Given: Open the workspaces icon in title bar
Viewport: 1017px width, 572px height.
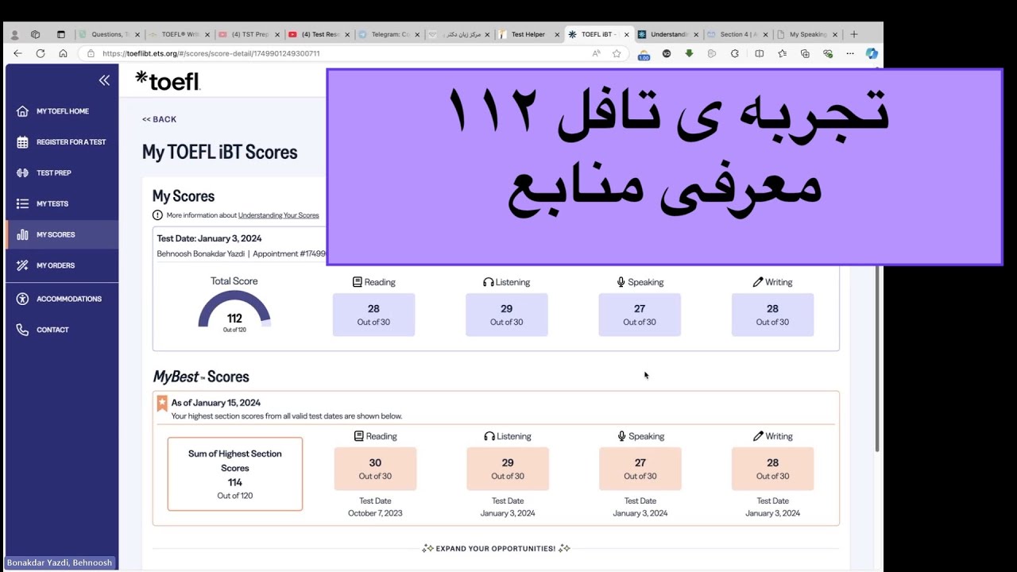Looking at the screenshot, I should pyautogui.click(x=36, y=34).
